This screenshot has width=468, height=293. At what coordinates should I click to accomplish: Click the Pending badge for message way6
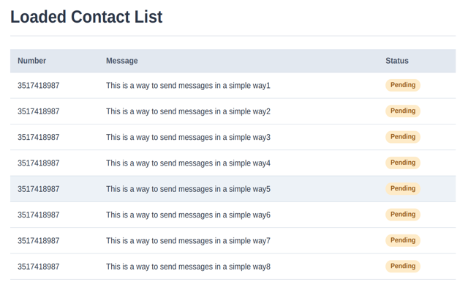coord(403,215)
